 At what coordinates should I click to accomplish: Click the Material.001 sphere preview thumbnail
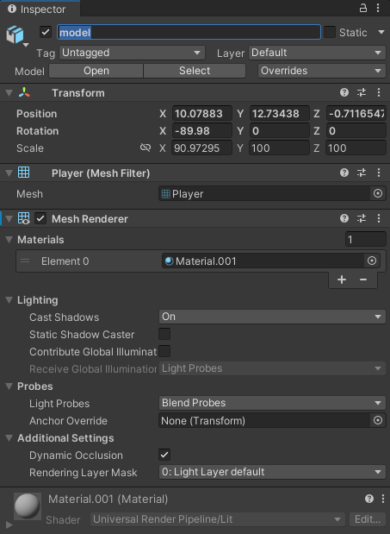tap(28, 506)
